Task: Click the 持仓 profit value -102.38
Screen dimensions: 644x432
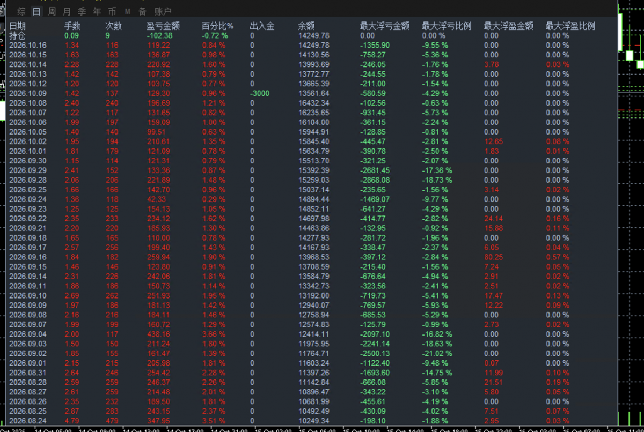Action: pos(159,35)
